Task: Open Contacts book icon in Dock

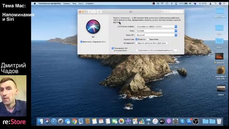Action: pyautogui.click(x=88, y=121)
